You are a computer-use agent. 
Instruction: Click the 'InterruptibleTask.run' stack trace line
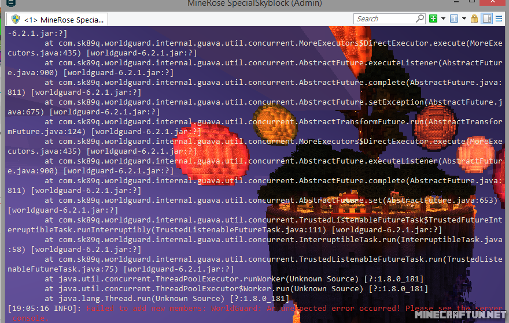click(255, 244)
